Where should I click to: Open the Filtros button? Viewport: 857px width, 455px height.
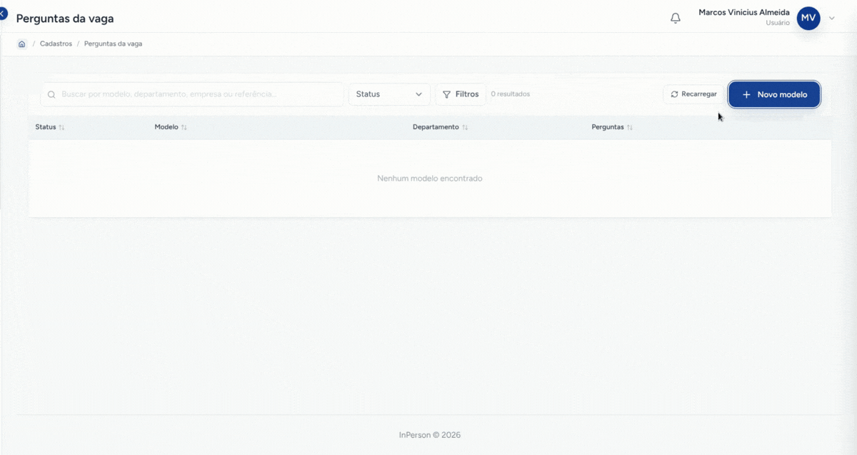click(461, 94)
